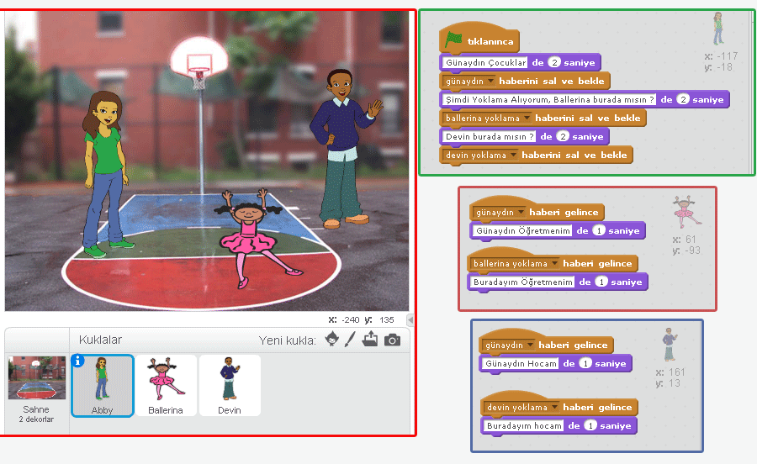Edit seconds value in Günaydın Öğretmenim block
The height and width of the screenshot is (464, 757).
[599, 230]
